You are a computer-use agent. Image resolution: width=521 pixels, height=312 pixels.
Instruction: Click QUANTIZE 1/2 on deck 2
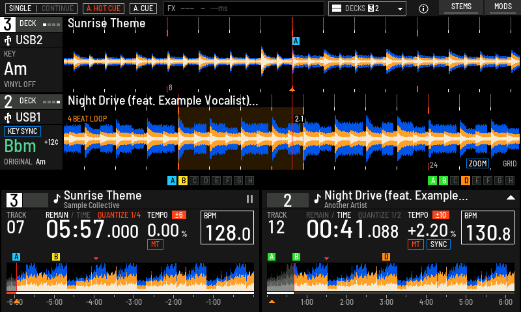380,215
